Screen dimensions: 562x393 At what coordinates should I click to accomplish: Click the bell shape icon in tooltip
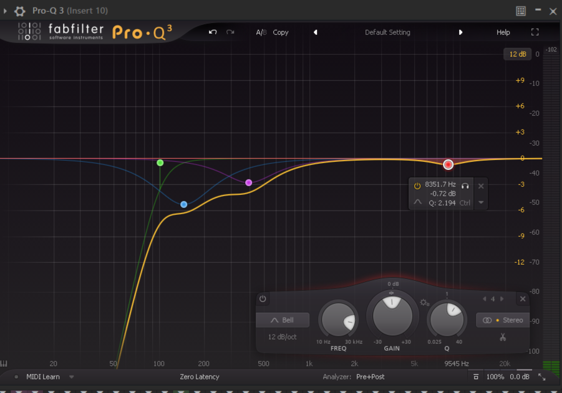point(417,202)
